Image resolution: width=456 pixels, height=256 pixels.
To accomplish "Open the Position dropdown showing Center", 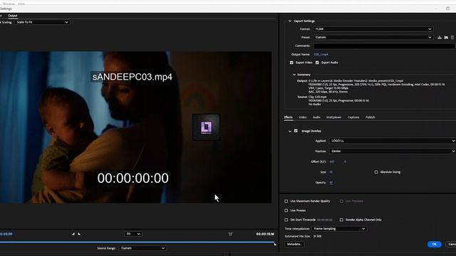I will (393, 151).
